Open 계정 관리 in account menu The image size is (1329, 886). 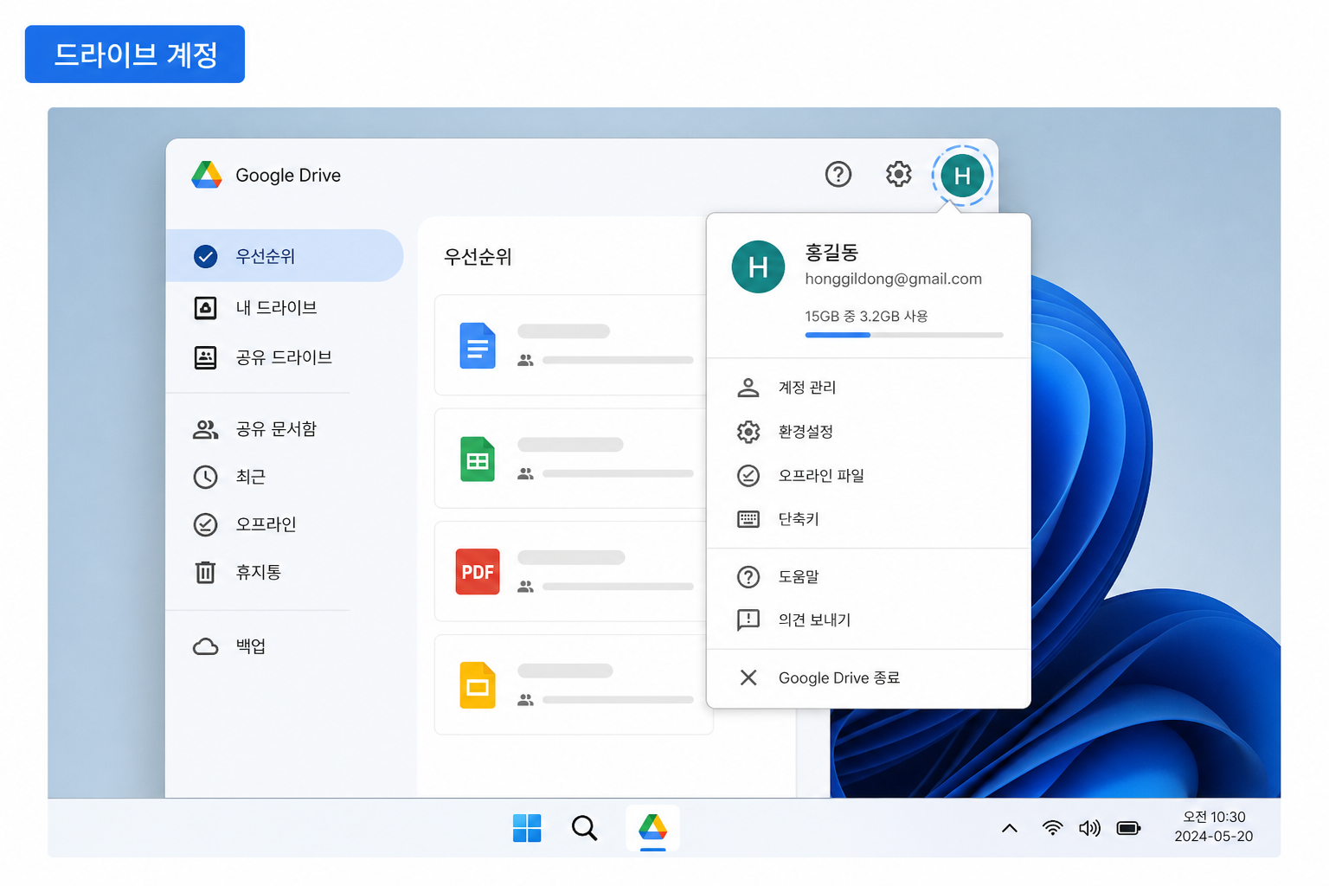point(869,388)
